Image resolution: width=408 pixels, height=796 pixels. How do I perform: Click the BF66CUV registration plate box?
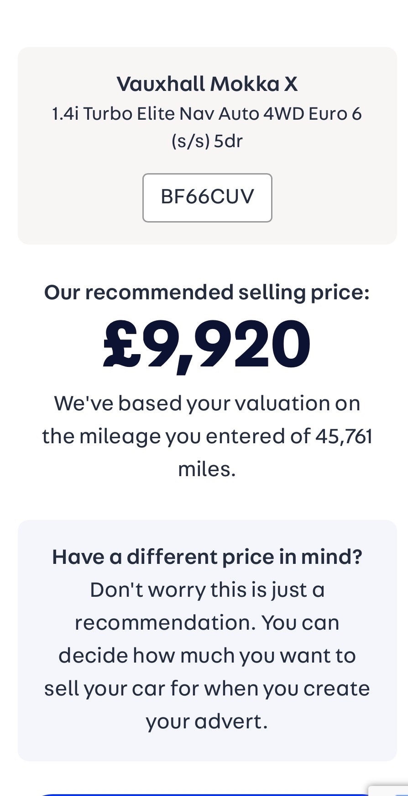click(207, 197)
